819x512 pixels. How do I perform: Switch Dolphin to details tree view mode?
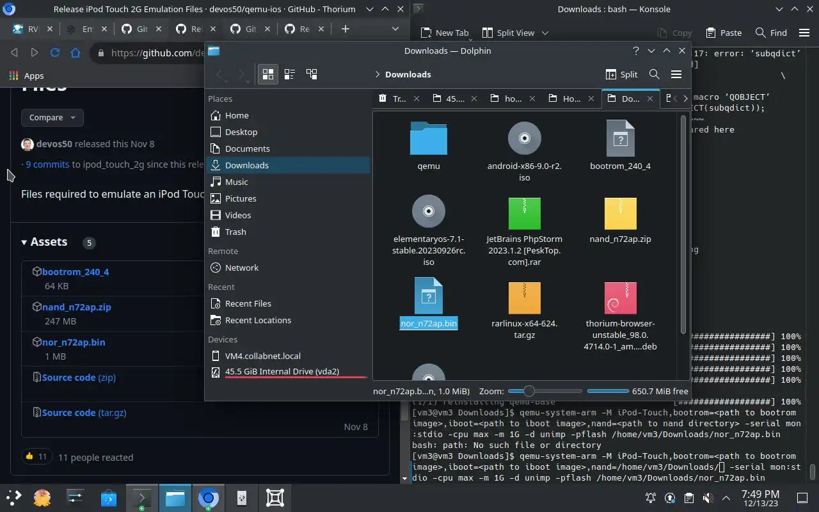point(312,74)
